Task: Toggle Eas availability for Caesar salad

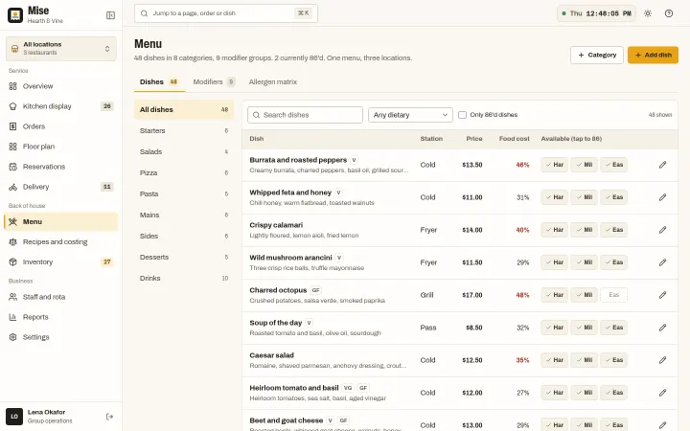Action: (614, 360)
